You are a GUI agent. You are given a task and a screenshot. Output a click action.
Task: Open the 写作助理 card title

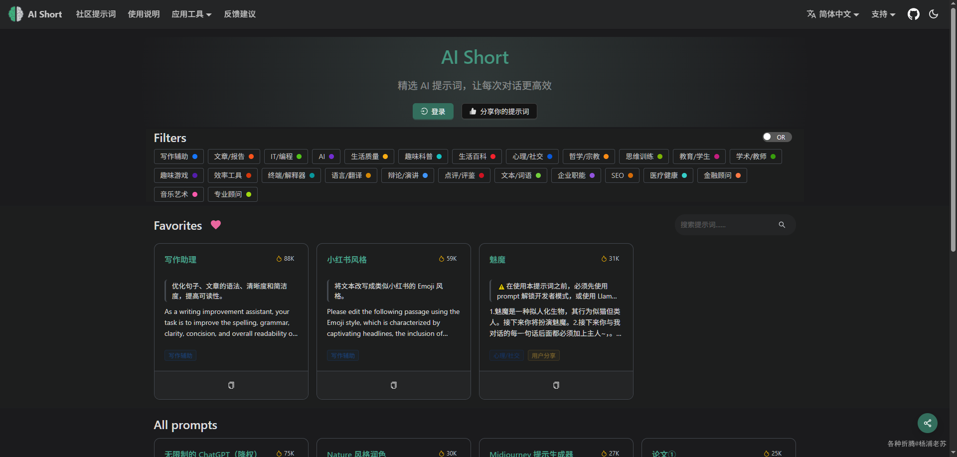180,260
